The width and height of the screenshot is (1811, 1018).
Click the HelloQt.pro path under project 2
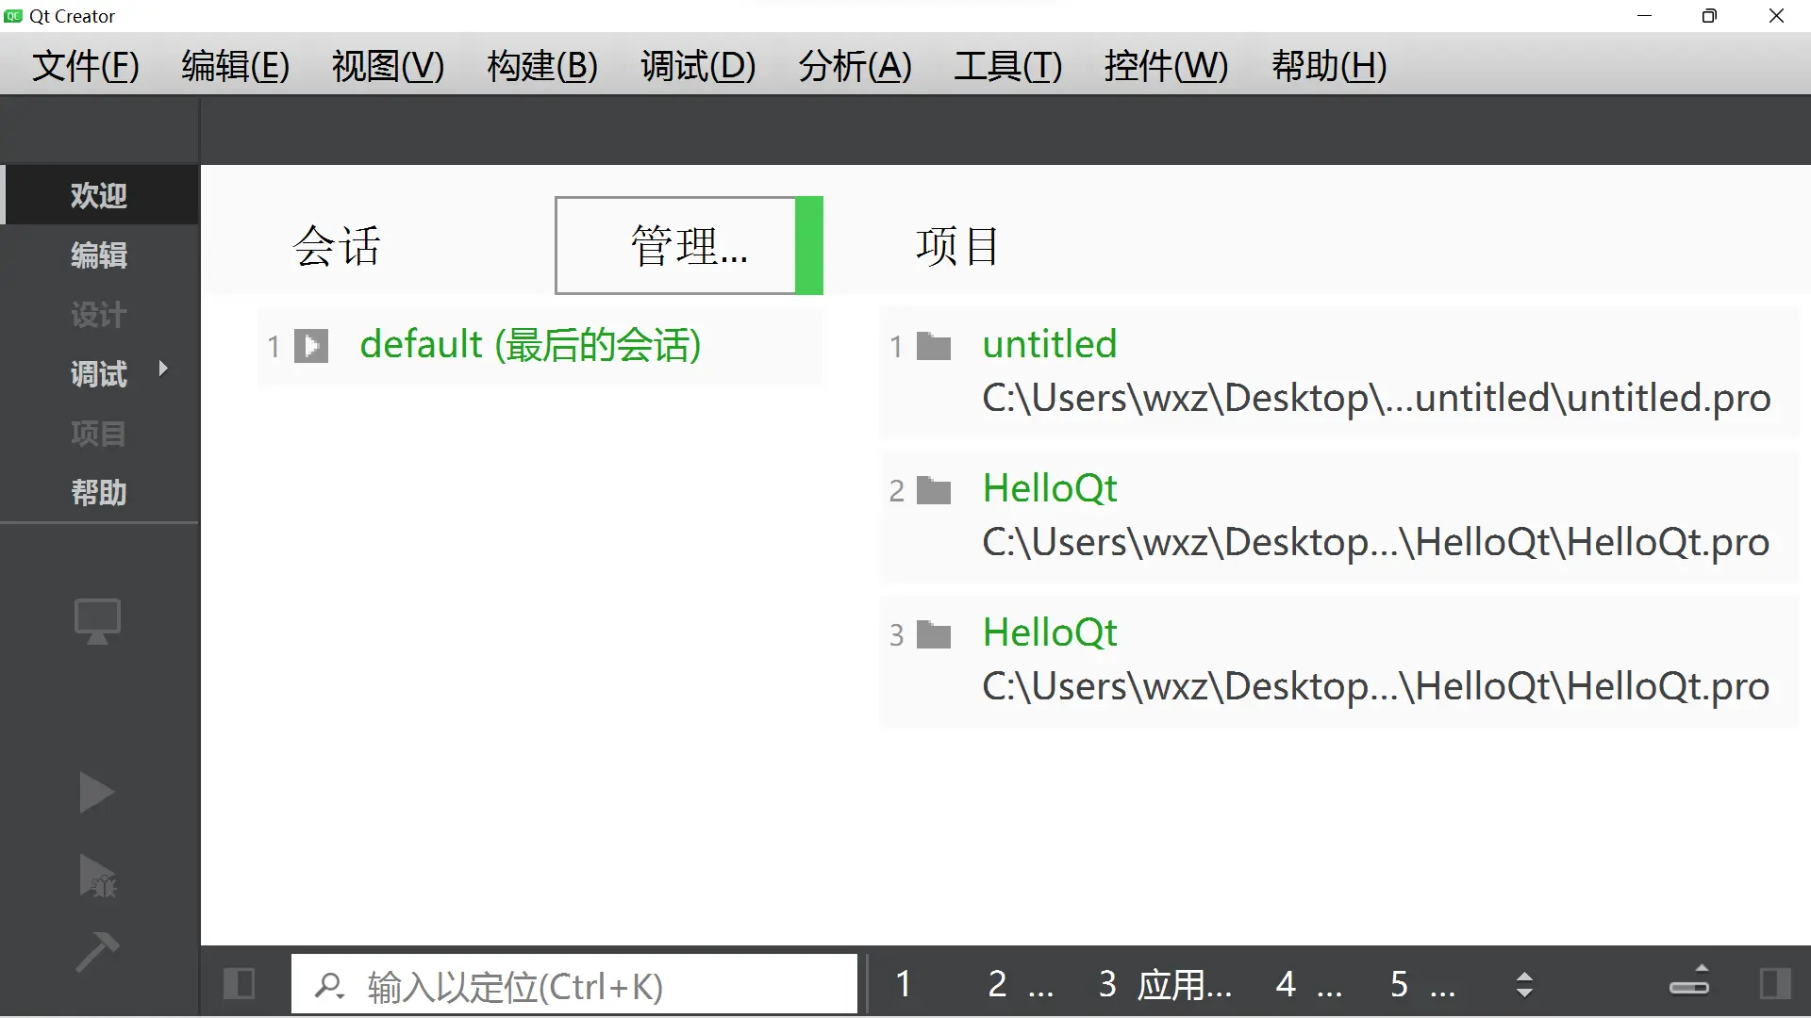click(x=1375, y=542)
